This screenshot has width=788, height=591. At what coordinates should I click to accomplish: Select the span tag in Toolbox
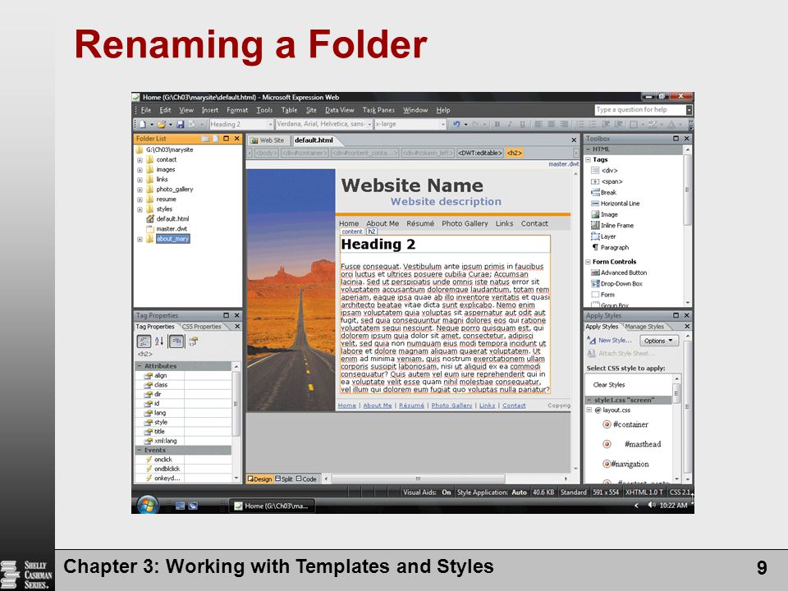click(607, 181)
